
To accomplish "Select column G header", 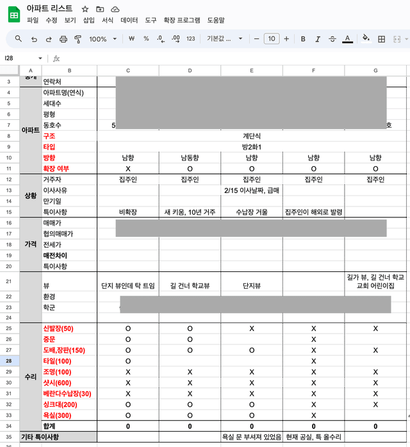I will pos(375,71).
